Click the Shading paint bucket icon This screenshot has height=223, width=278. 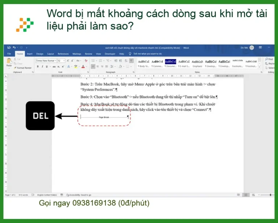point(120,67)
